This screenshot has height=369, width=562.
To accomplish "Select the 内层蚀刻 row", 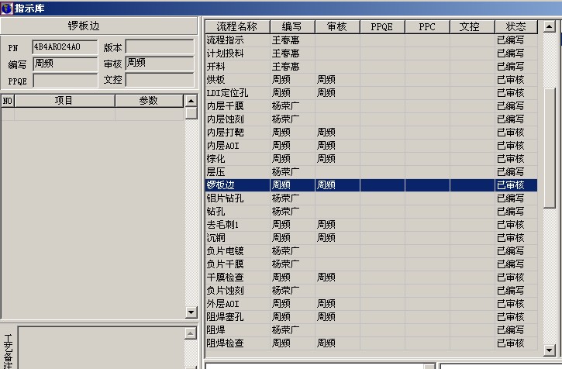I will click(371, 119).
